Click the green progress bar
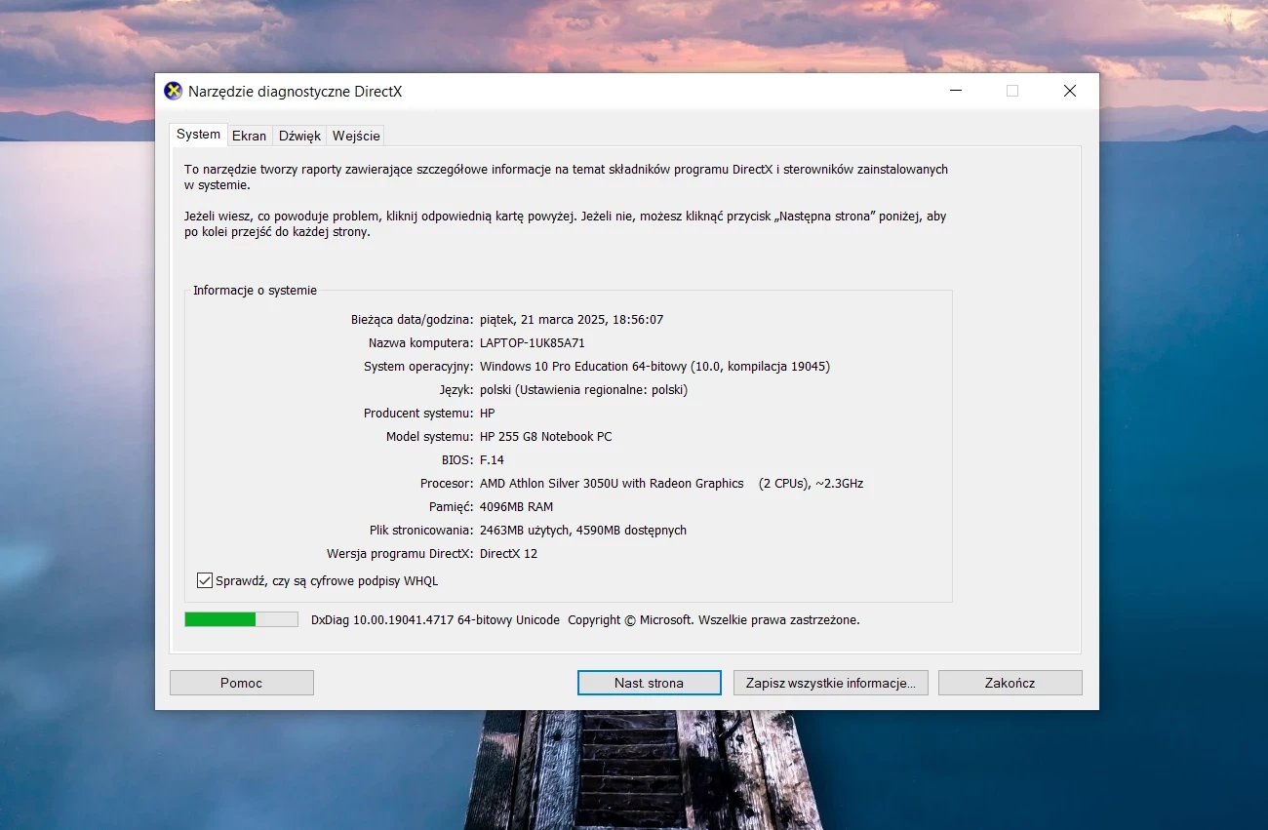This screenshot has width=1268, height=830. pos(241,619)
